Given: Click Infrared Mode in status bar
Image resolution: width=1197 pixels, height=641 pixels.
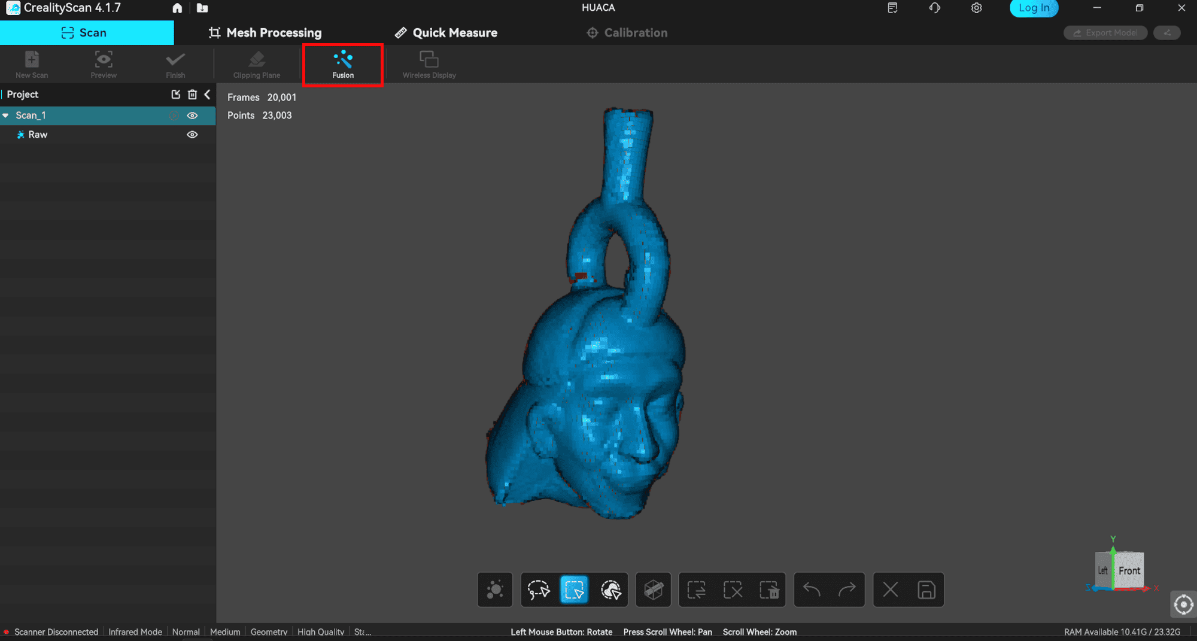Looking at the screenshot, I should pos(135,632).
